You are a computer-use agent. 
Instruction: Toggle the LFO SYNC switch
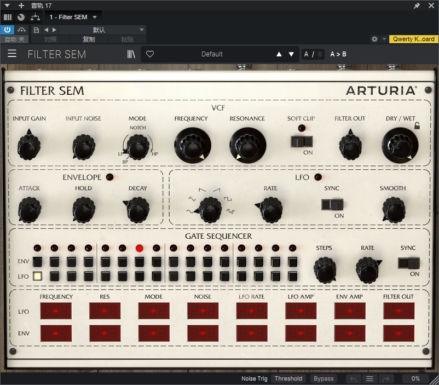[x=332, y=205]
